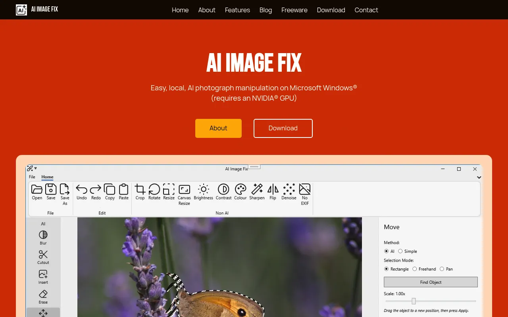Go to the About navigation link
Screen dimensions: 508x317
pyautogui.click(x=207, y=10)
